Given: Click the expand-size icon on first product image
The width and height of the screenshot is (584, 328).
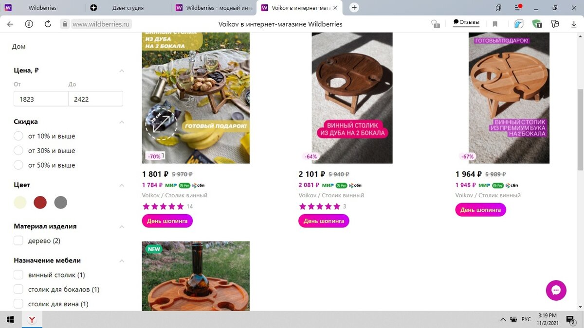Looking at the screenshot, I should tap(161, 123).
